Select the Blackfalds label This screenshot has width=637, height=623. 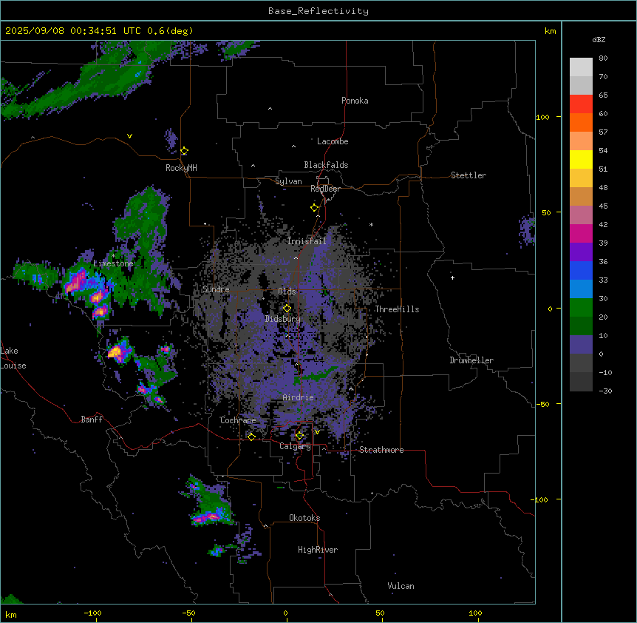tap(326, 165)
